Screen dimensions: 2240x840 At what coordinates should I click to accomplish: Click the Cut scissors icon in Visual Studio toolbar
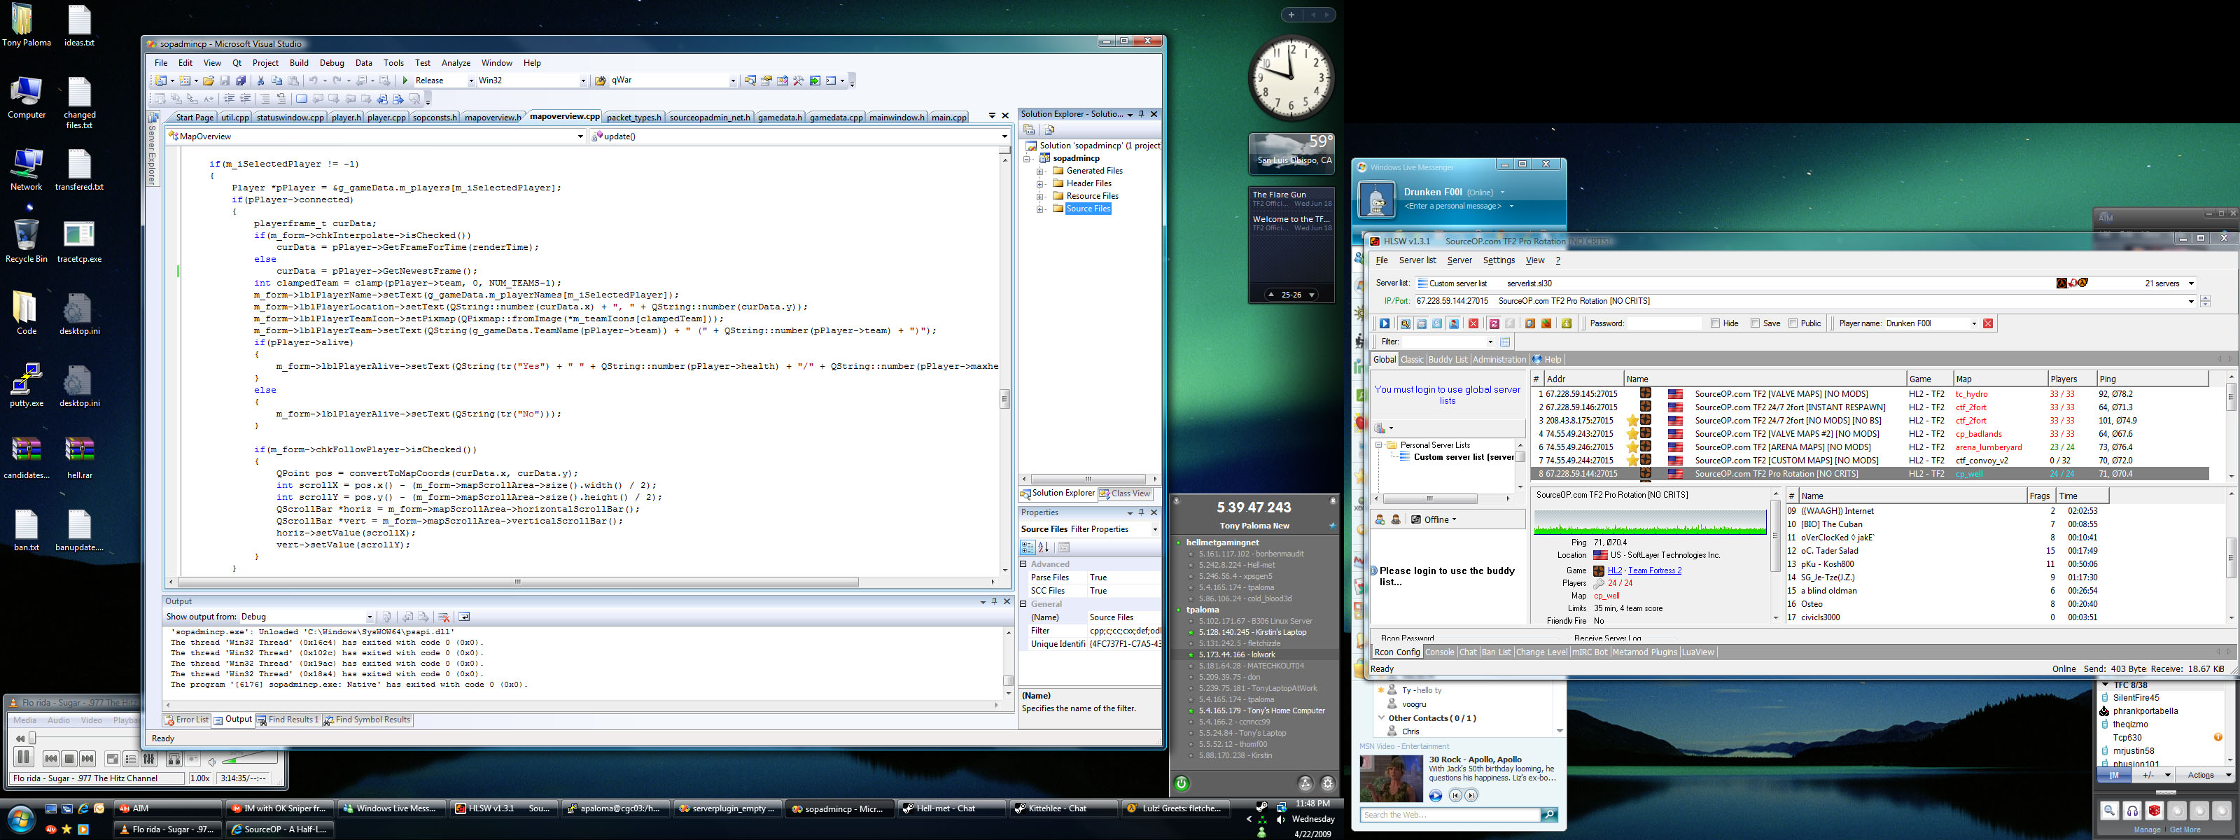[260, 81]
